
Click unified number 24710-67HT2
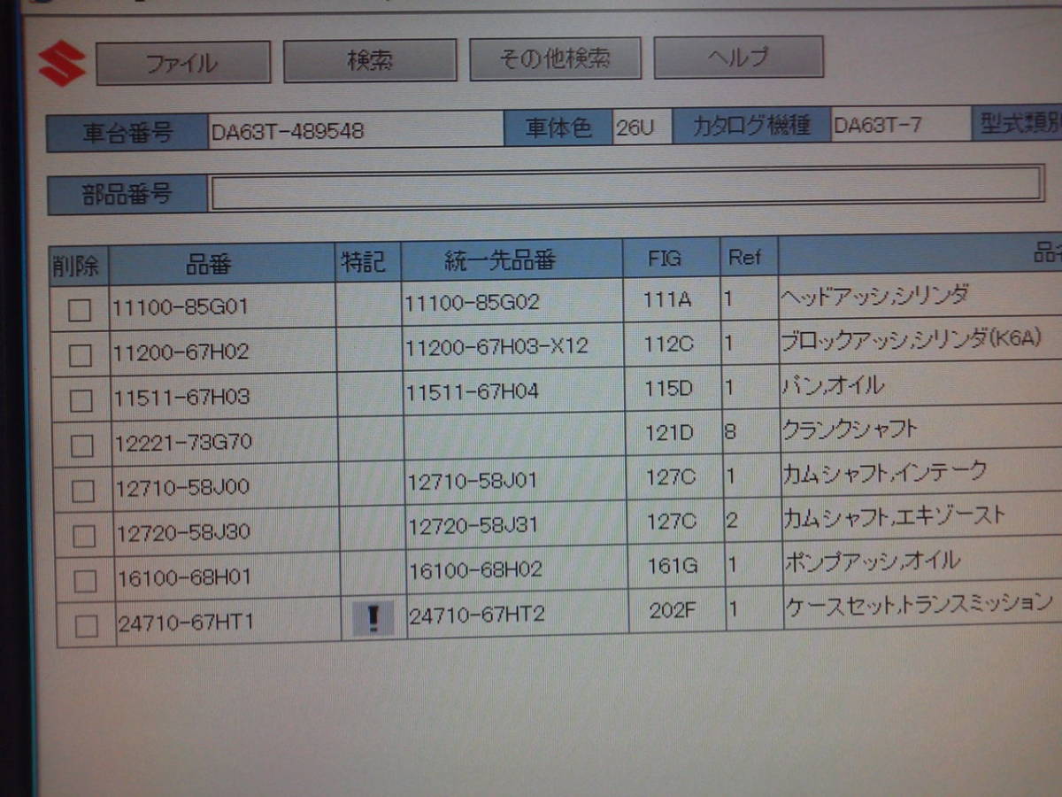coord(478,615)
